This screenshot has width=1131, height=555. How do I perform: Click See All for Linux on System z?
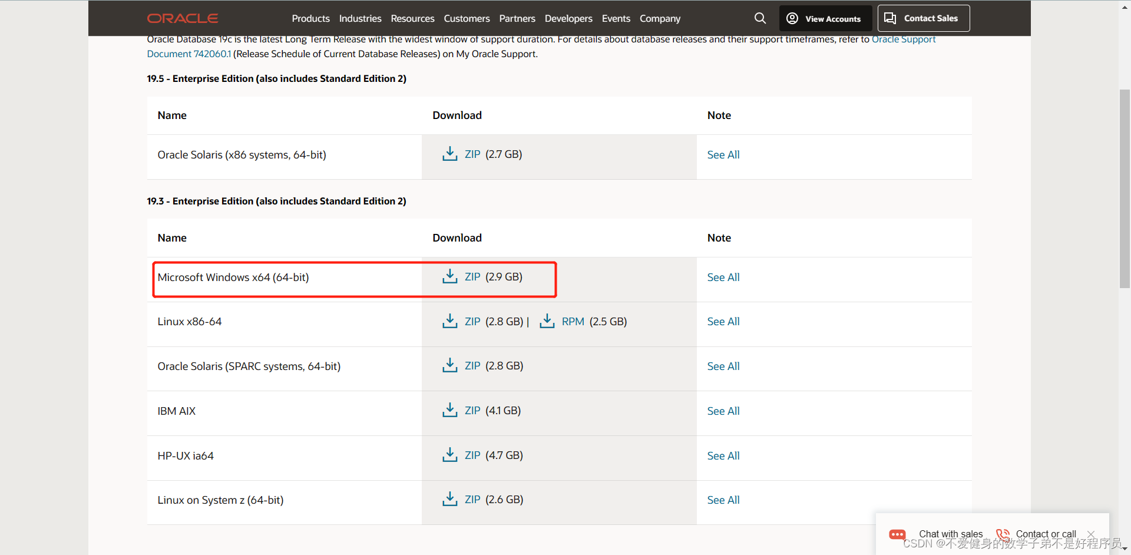click(x=723, y=500)
